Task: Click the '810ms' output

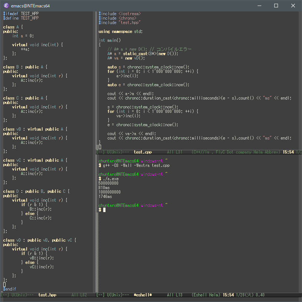Action: [x=104, y=188]
